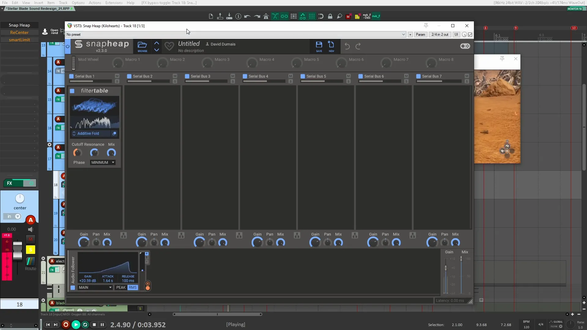Click the locking settings padlock icon in the toolbar
The height and width of the screenshot is (330, 587).
pyautogui.click(x=330, y=16)
